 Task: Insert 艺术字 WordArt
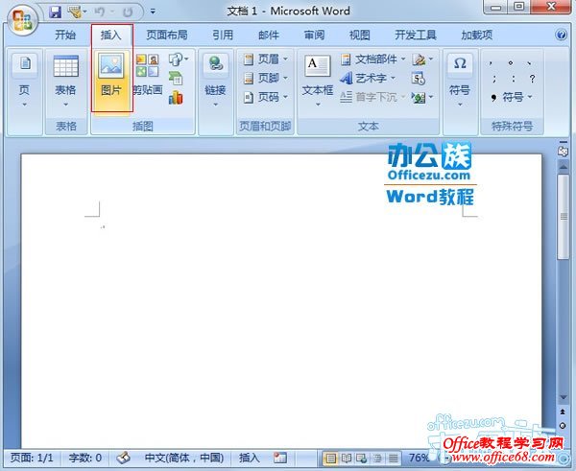[x=368, y=79]
